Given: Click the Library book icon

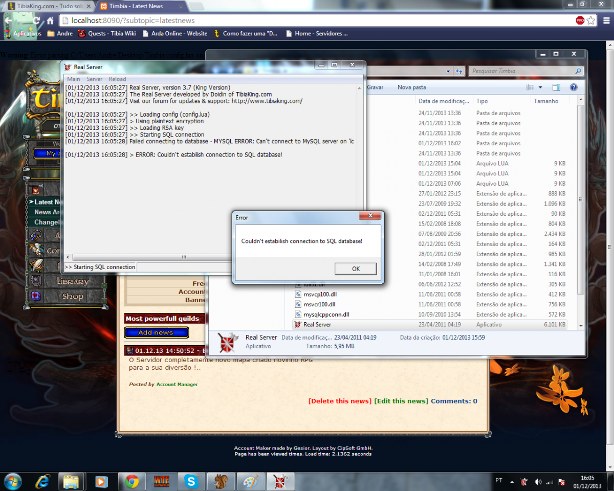Looking at the screenshot, I should pyautogui.click(x=36, y=281).
